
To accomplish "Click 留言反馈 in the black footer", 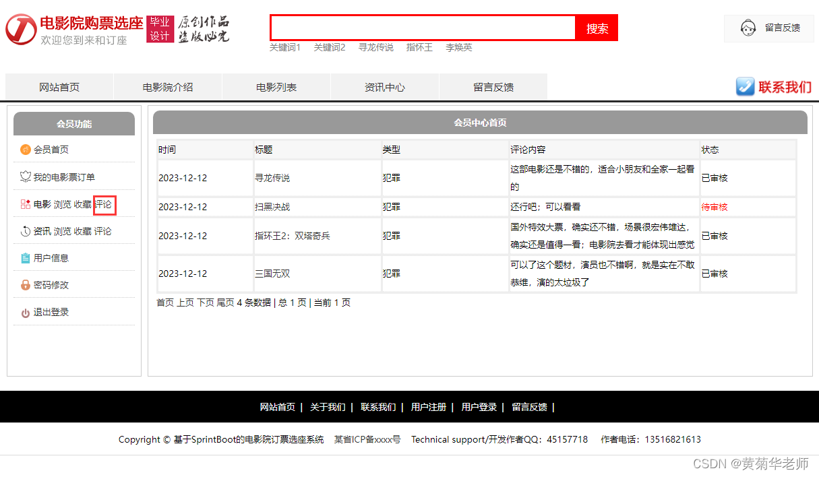I will tap(529, 407).
